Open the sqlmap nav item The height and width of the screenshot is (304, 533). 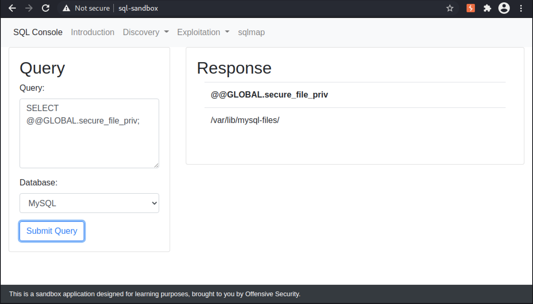pos(251,32)
